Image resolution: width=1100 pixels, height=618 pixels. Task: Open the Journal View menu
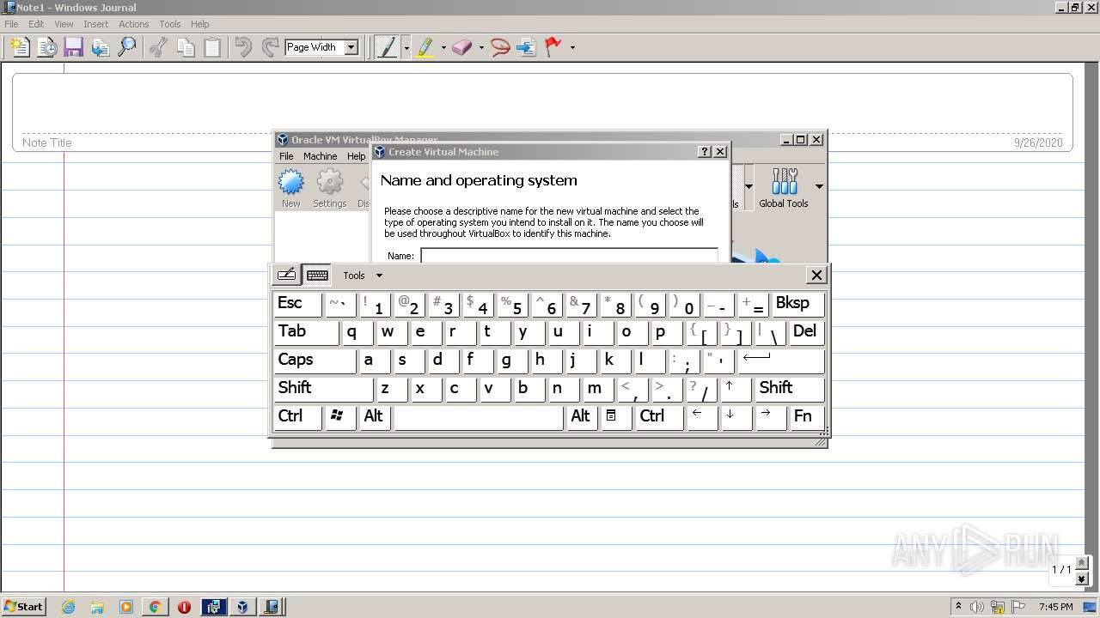(x=64, y=24)
